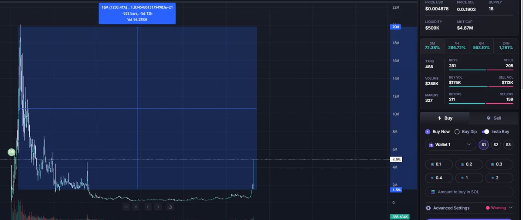Switch to the Sell tab

pos(493,118)
